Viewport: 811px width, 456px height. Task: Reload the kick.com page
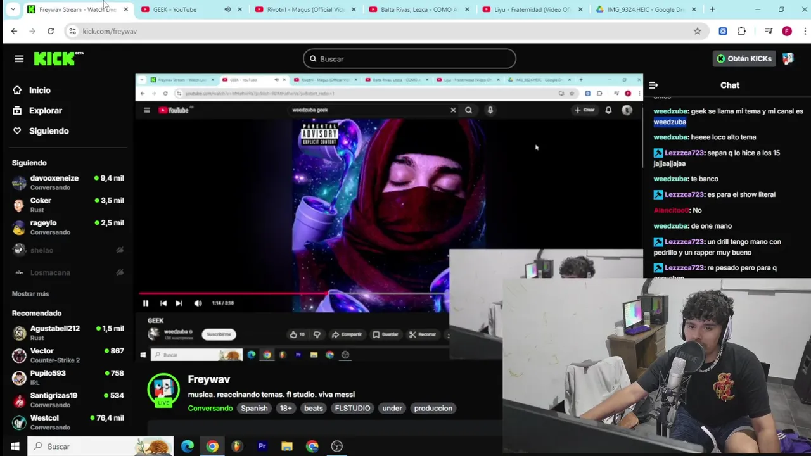(51, 31)
